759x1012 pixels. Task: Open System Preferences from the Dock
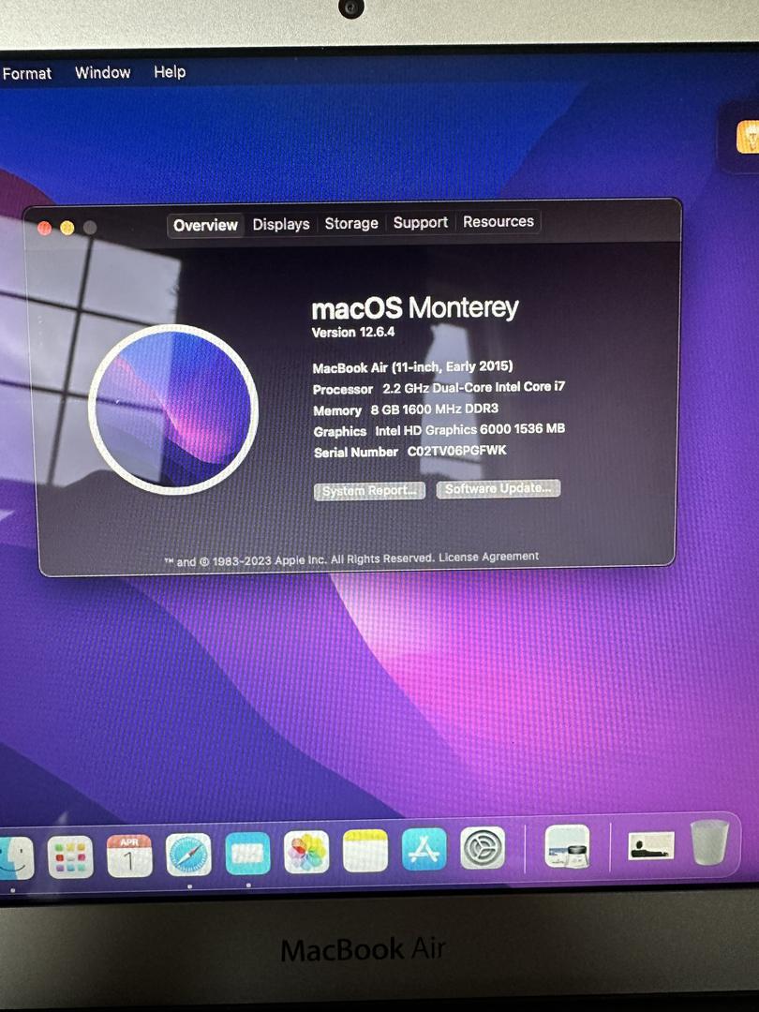click(483, 847)
